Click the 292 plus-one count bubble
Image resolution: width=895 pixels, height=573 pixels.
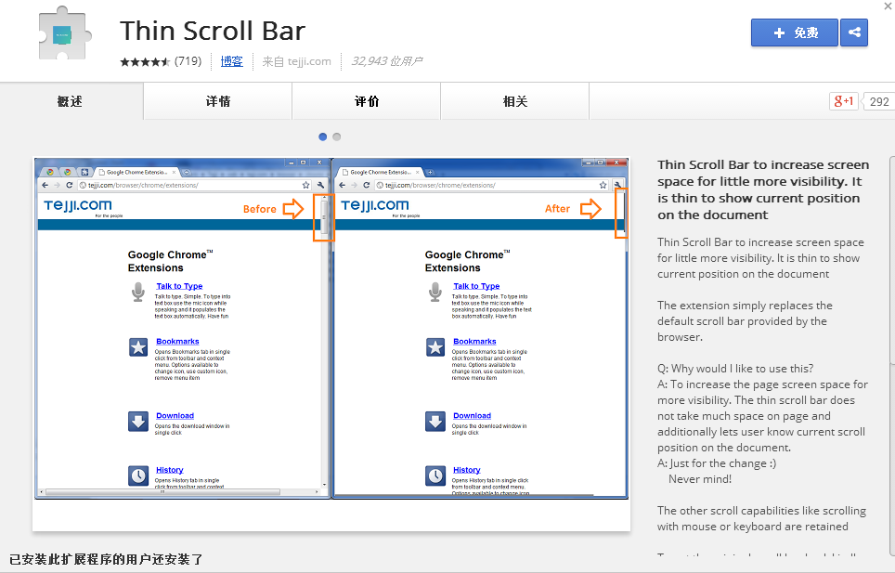(x=878, y=101)
